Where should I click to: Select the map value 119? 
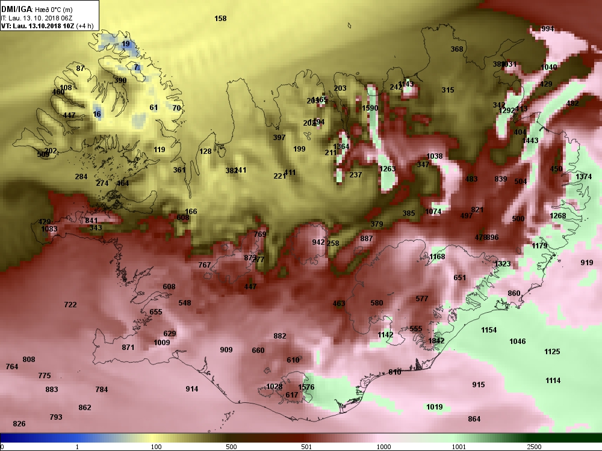(x=160, y=150)
